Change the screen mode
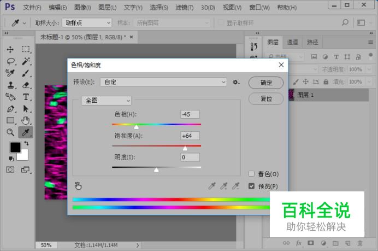The image size is (378, 251). [25, 170]
